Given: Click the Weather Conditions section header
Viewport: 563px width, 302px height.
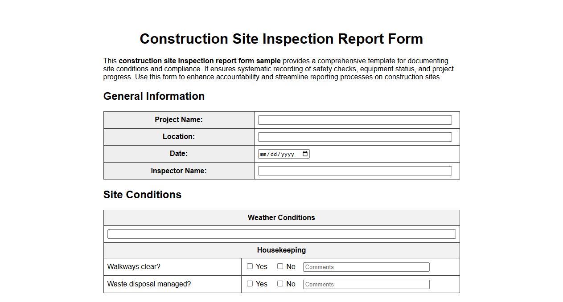Looking at the screenshot, I should [281, 217].
